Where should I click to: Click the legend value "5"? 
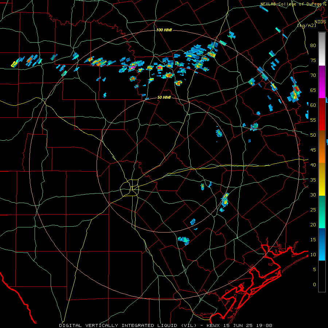(x=315, y=269)
